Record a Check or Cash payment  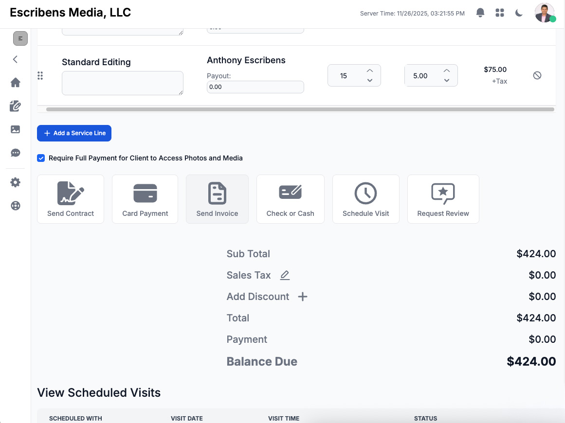click(x=290, y=199)
